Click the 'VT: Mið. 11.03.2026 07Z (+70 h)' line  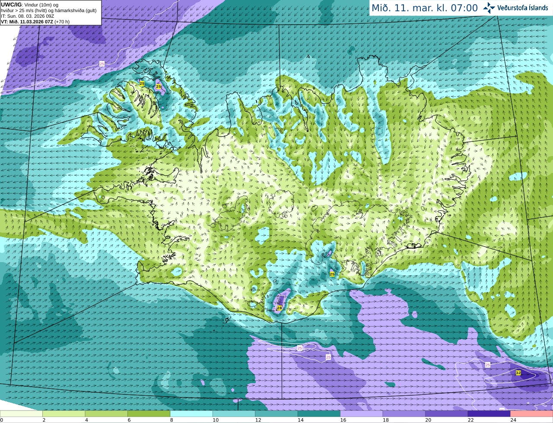coord(35,22)
